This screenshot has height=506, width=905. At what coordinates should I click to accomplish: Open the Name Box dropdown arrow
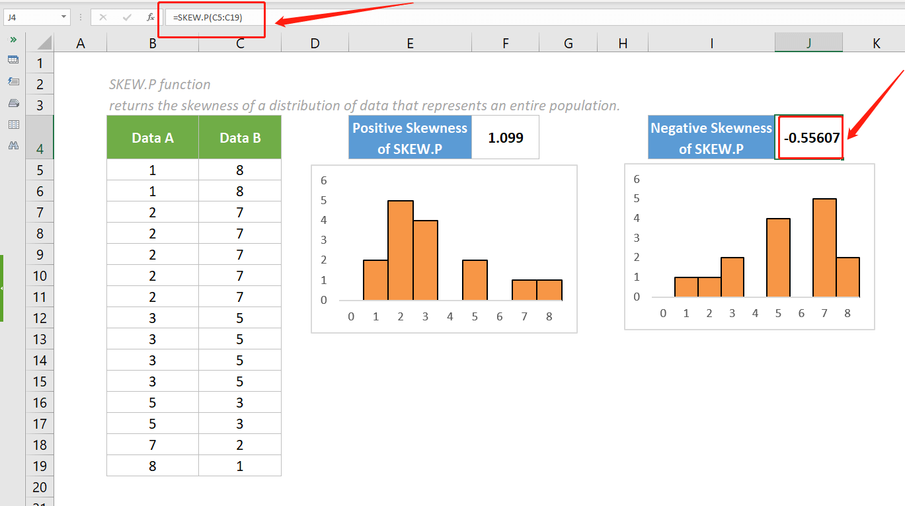(63, 17)
